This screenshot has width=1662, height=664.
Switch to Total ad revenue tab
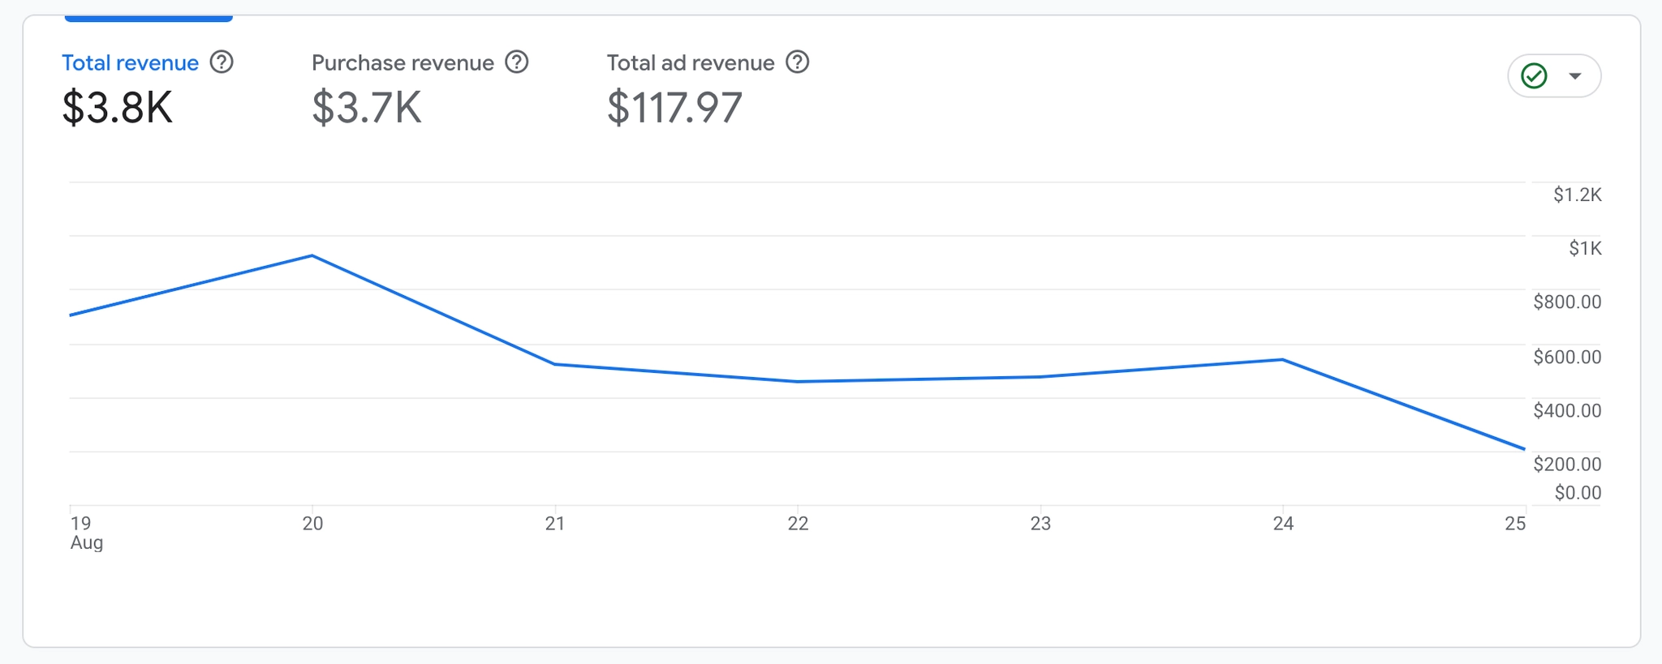pyautogui.click(x=691, y=63)
